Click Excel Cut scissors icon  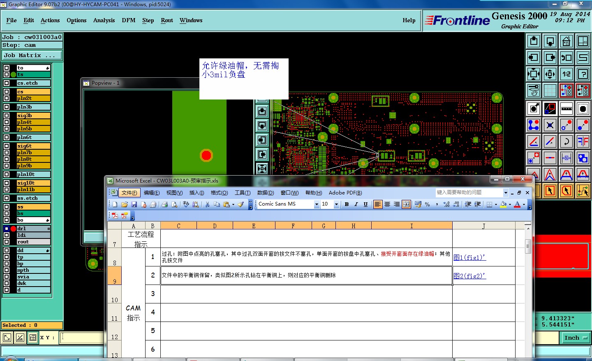[207, 204]
